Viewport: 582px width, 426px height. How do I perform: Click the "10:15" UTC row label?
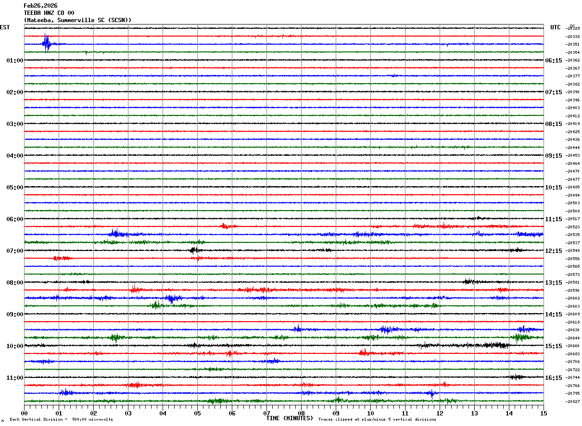point(554,188)
